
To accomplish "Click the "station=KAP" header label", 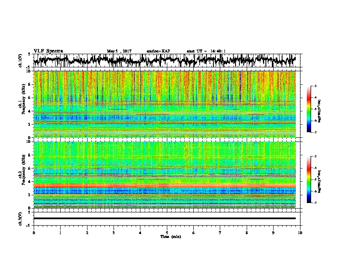I will (x=158, y=51).
